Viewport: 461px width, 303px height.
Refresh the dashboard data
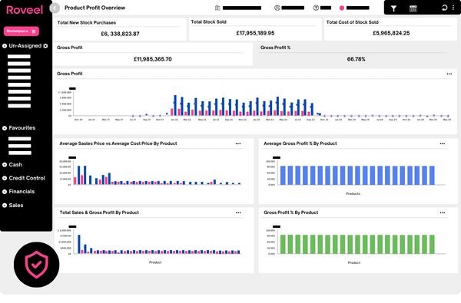coord(444,8)
